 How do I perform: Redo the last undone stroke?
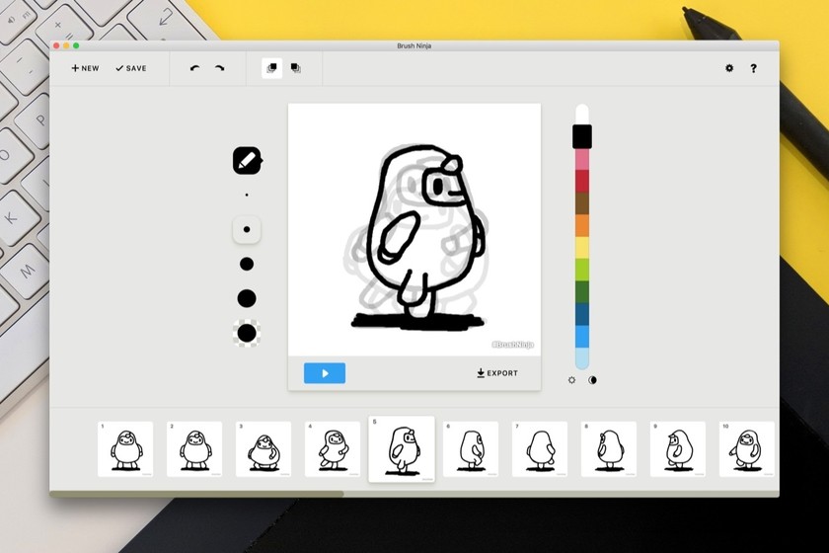click(219, 68)
